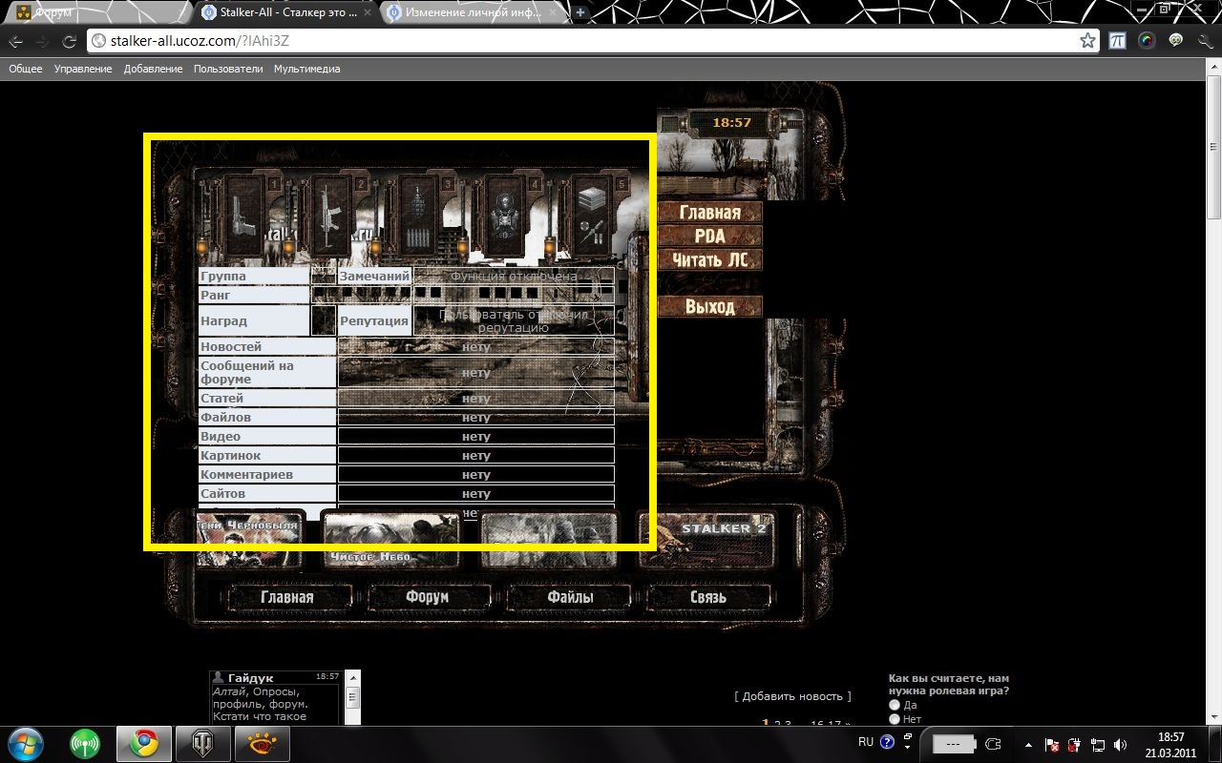Open the PDA button
Image resolution: width=1222 pixels, height=763 pixels.
click(710, 236)
